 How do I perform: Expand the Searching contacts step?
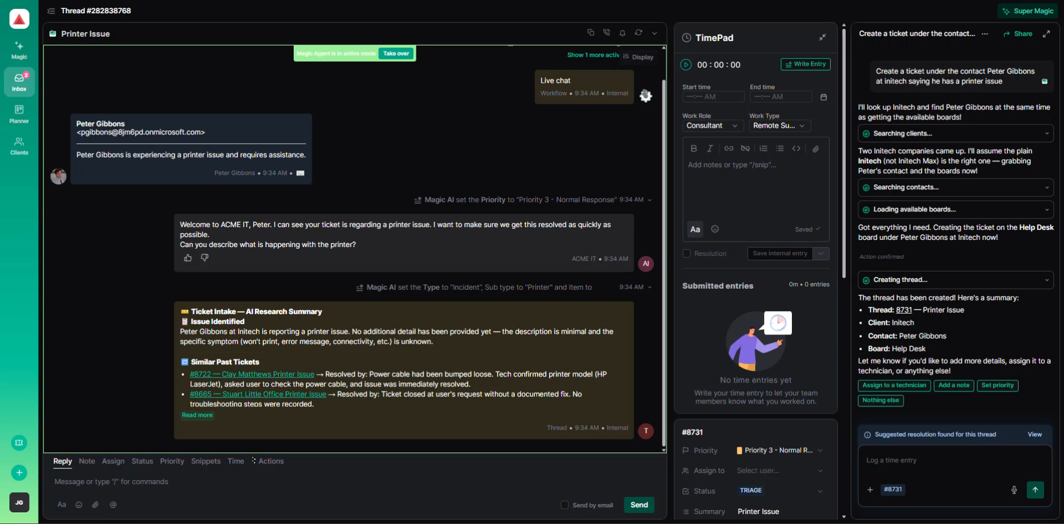pos(956,188)
